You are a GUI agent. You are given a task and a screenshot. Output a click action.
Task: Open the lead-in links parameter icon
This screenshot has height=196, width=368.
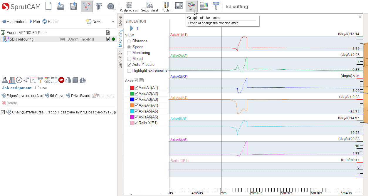click(x=54, y=80)
